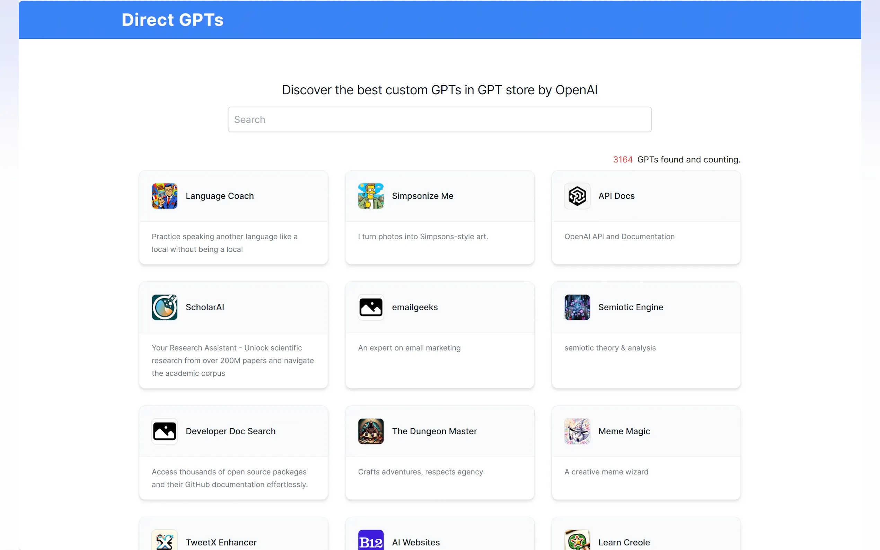Click 'semiotic theory & analysis' description text
880x550 pixels.
[x=610, y=347]
